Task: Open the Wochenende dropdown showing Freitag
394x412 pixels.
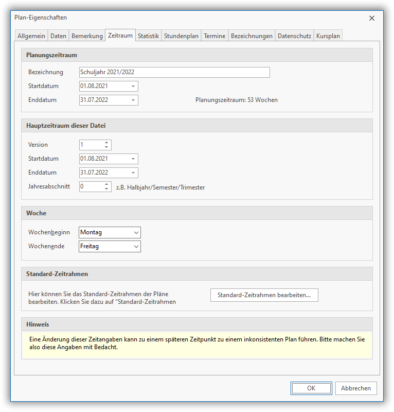Action: click(136, 247)
